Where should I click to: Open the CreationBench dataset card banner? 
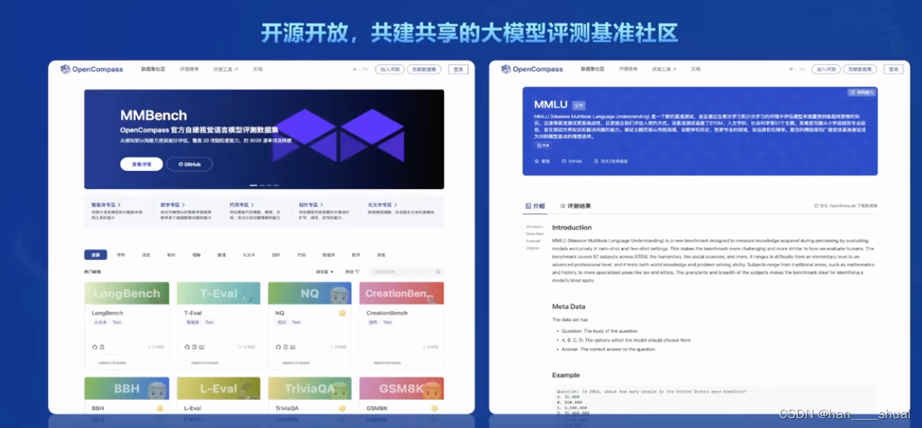[x=401, y=293]
